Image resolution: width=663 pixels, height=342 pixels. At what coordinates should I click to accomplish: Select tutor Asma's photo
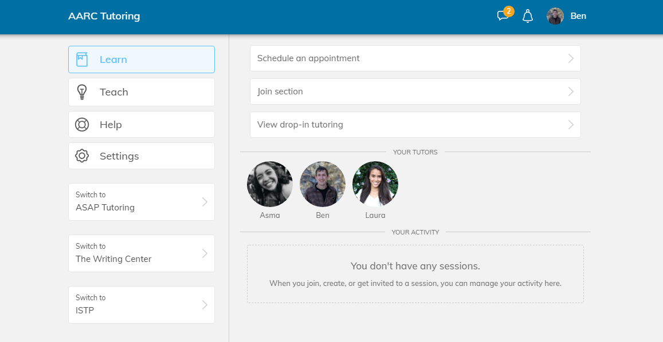(x=270, y=184)
